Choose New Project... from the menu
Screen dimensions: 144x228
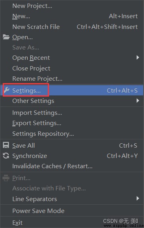click(x=72, y=6)
